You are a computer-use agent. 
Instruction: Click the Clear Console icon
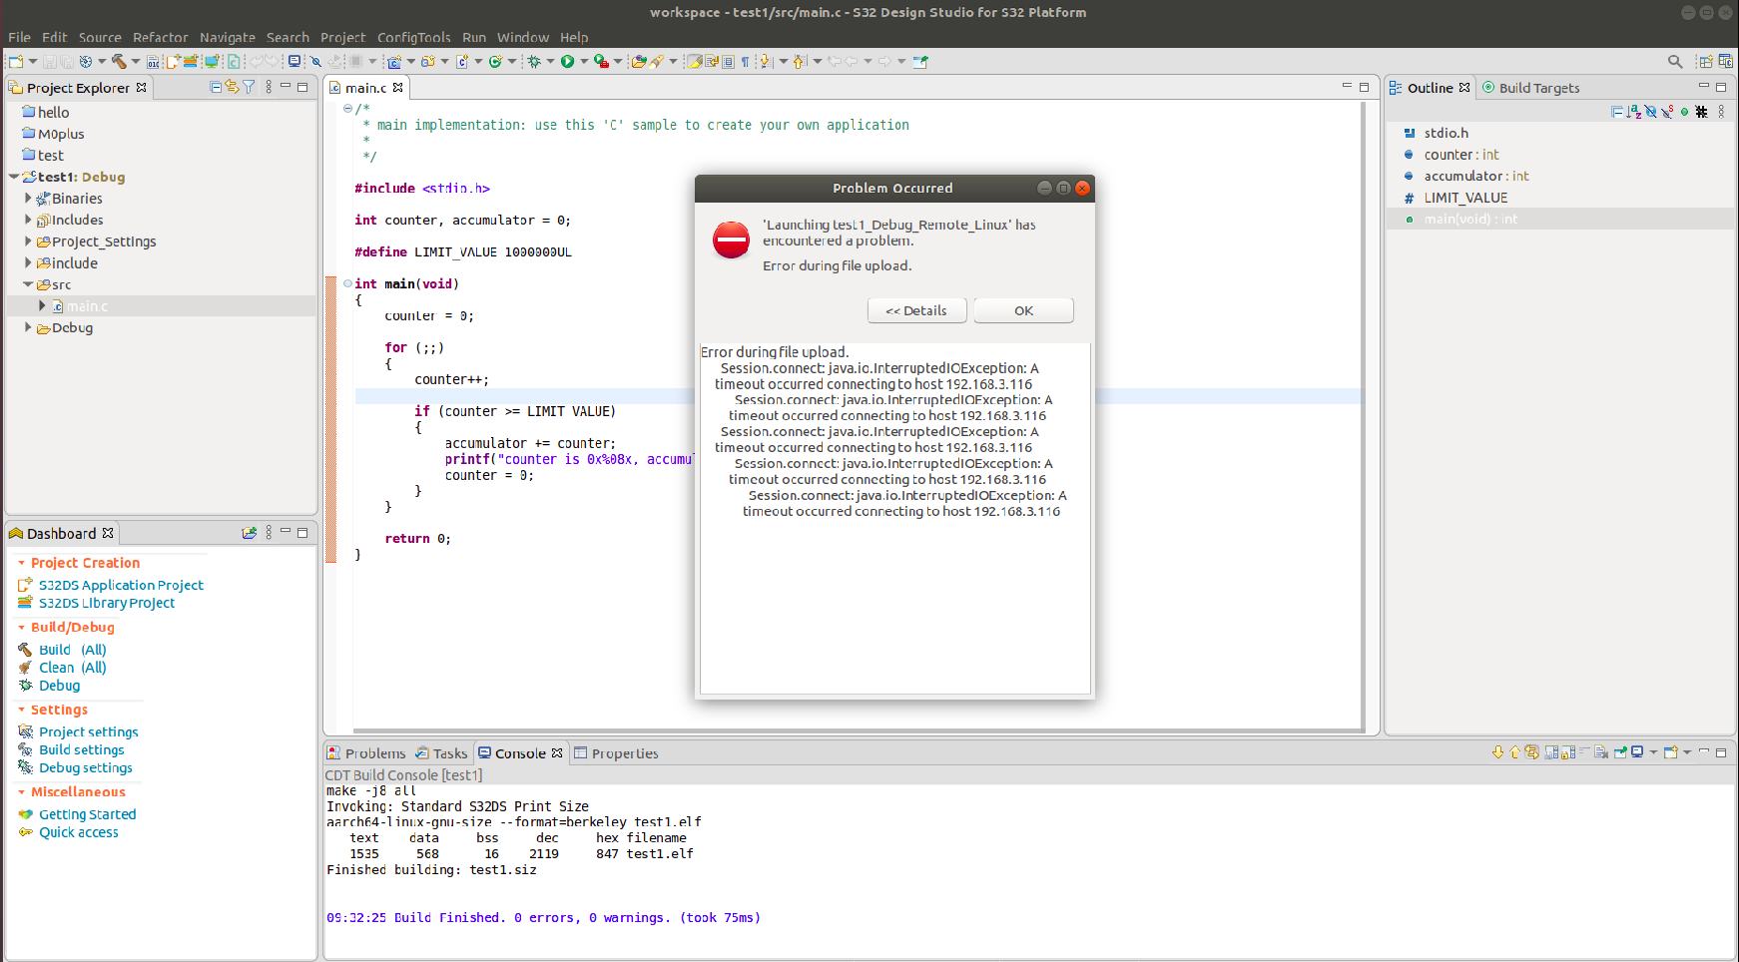point(1601,752)
